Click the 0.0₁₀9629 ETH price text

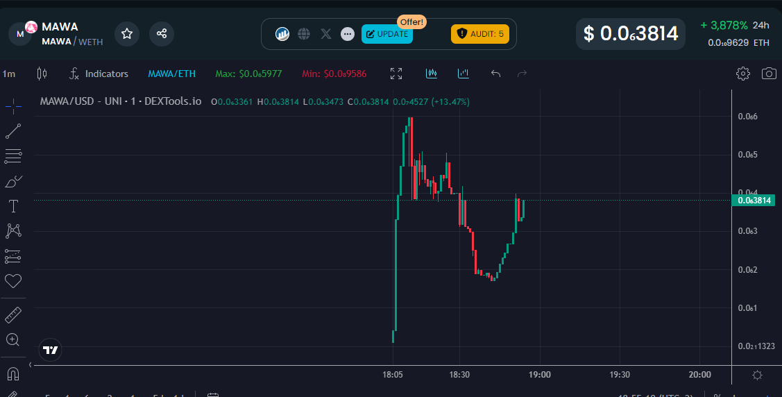[x=738, y=43]
